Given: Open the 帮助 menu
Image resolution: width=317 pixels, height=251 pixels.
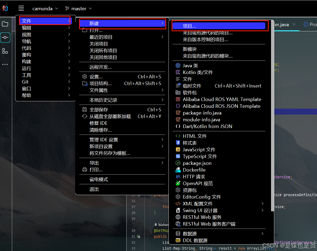Looking at the screenshot, I should (x=45, y=95).
